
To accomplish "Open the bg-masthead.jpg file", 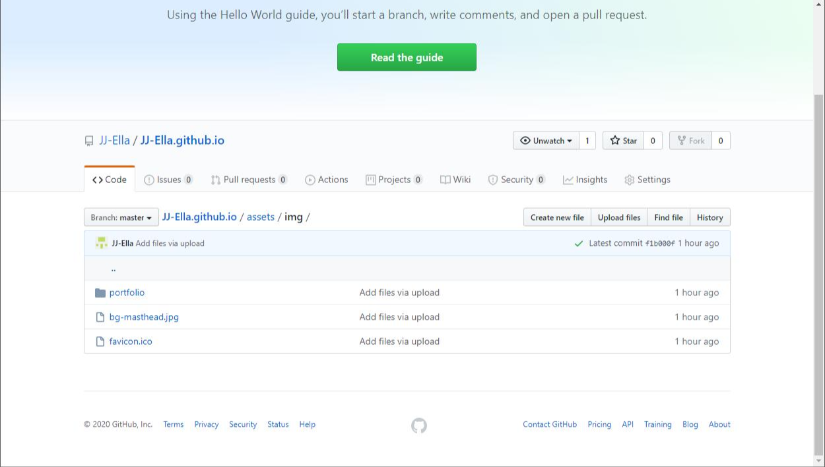I will point(144,317).
